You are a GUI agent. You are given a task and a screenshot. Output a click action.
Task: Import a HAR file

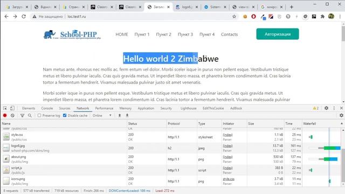(120, 115)
